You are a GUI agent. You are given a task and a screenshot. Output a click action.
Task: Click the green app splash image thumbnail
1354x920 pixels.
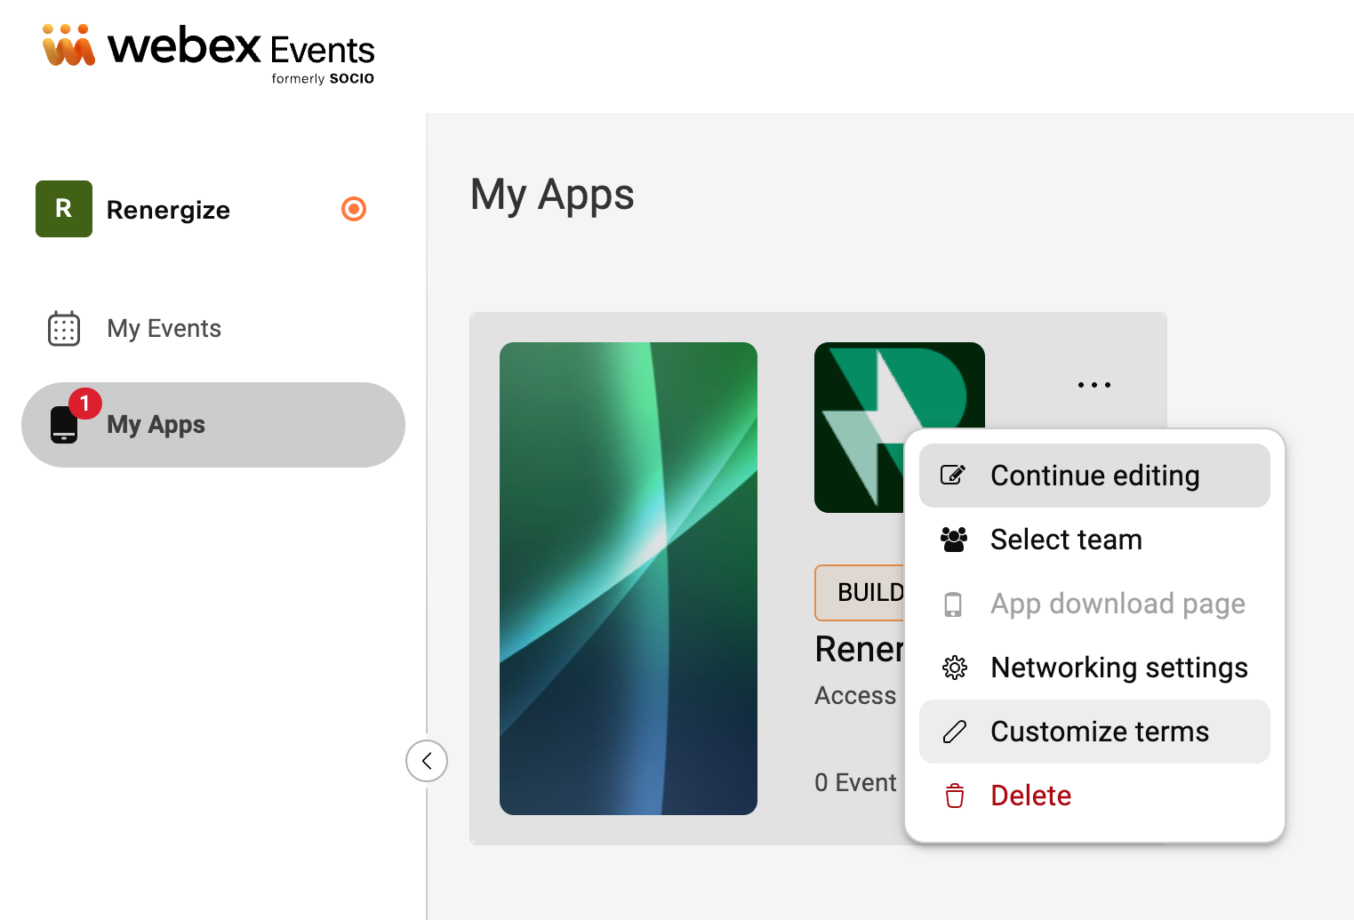point(629,579)
